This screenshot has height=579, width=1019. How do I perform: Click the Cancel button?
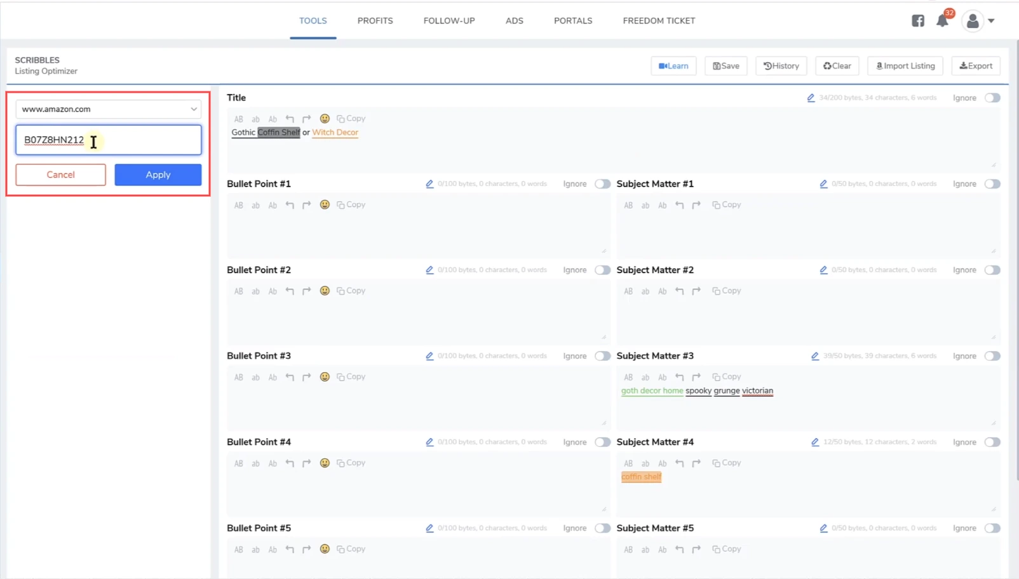click(61, 175)
